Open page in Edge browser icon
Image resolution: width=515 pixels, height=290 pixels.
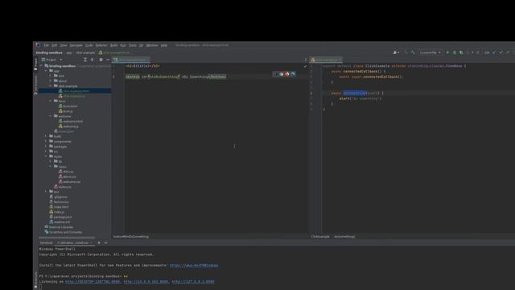(x=293, y=74)
